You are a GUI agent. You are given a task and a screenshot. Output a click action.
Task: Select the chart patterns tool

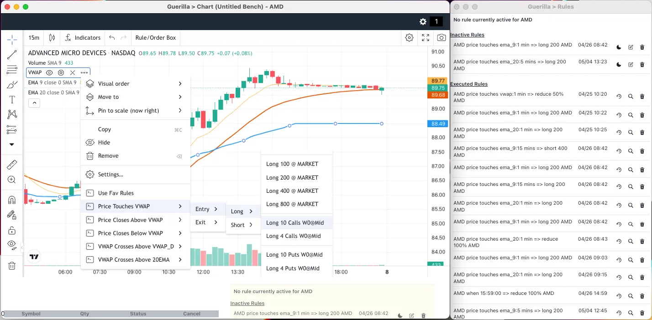pyautogui.click(x=12, y=114)
